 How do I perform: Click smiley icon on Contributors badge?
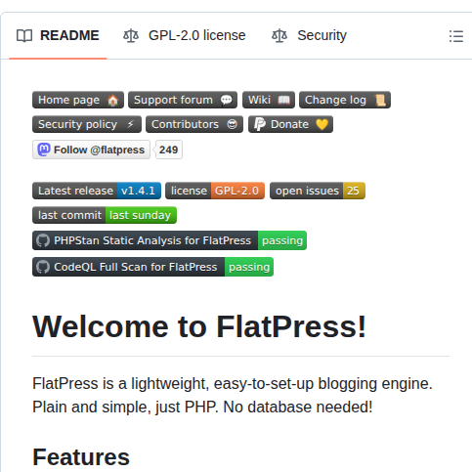[232, 124]
